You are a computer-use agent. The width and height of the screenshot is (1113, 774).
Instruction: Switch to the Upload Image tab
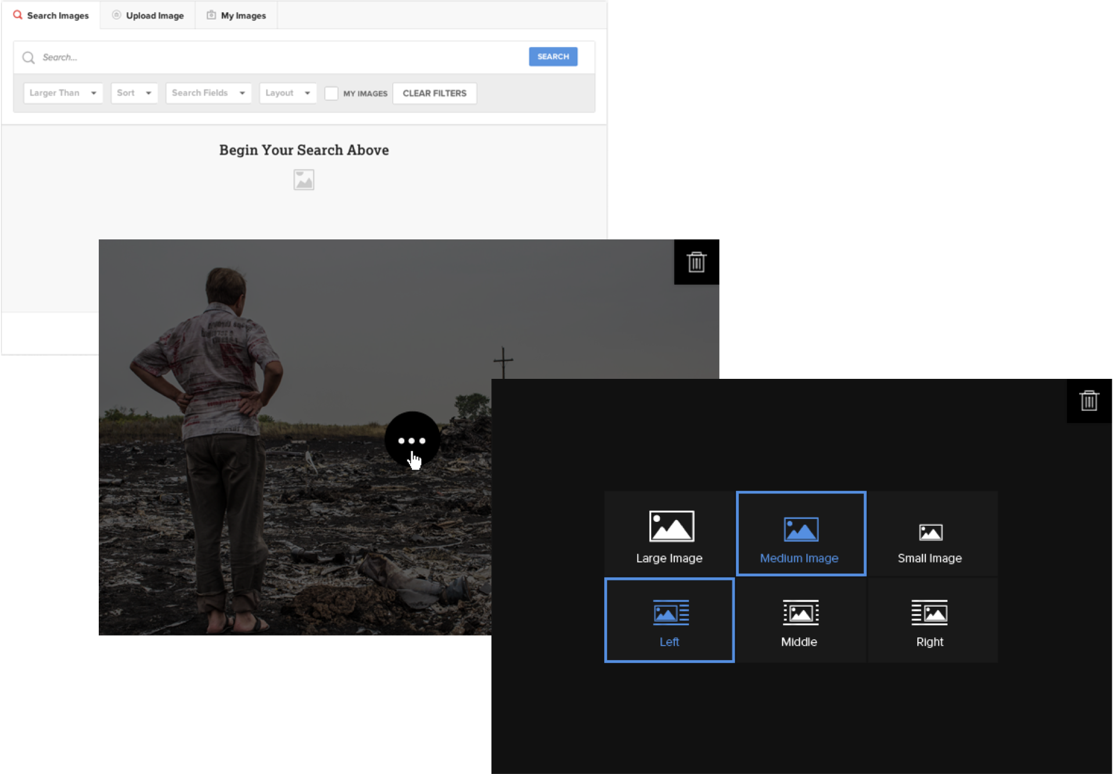pos(148,16)
